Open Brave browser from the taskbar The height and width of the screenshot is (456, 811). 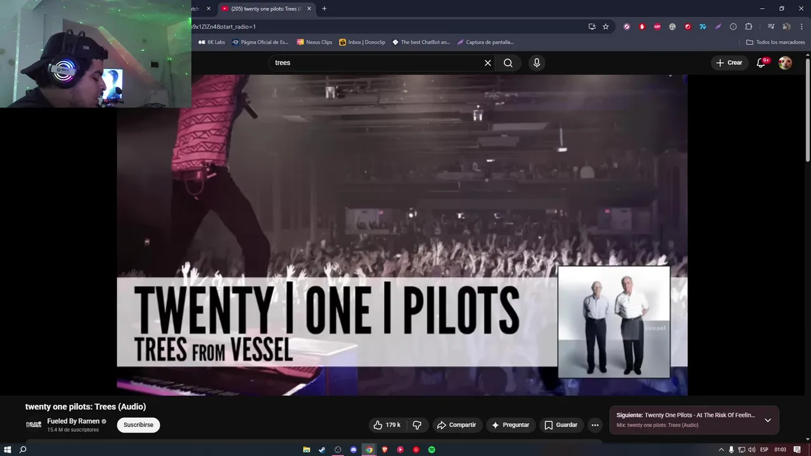[x=385, y=450]
